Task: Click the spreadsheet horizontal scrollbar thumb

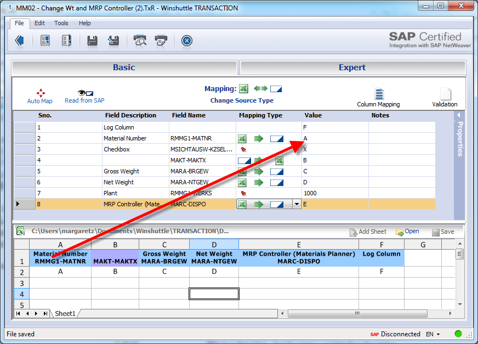Action: [x=357, y=313]
